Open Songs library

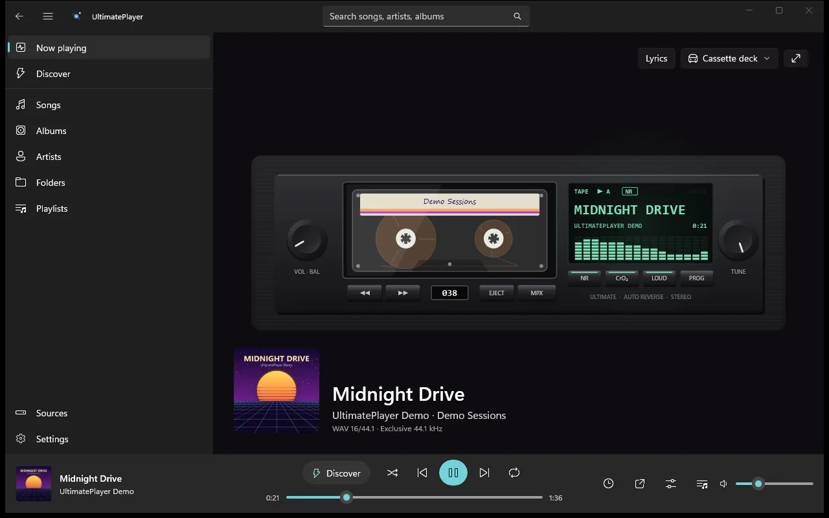(109, 105)
